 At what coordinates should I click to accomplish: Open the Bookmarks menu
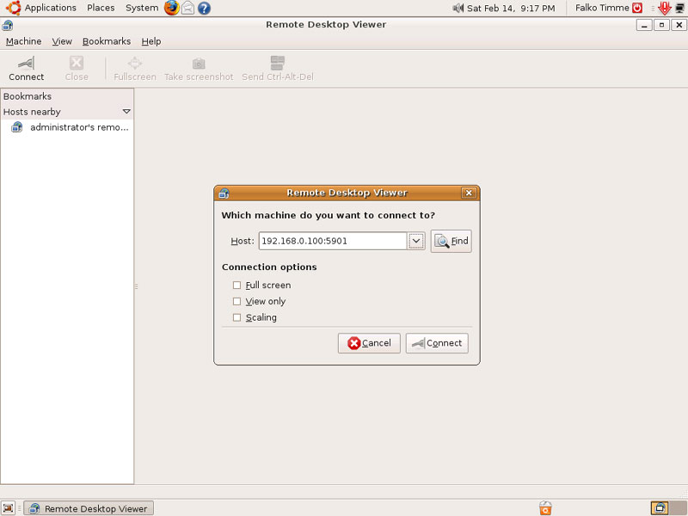click(x=107, y=41)
